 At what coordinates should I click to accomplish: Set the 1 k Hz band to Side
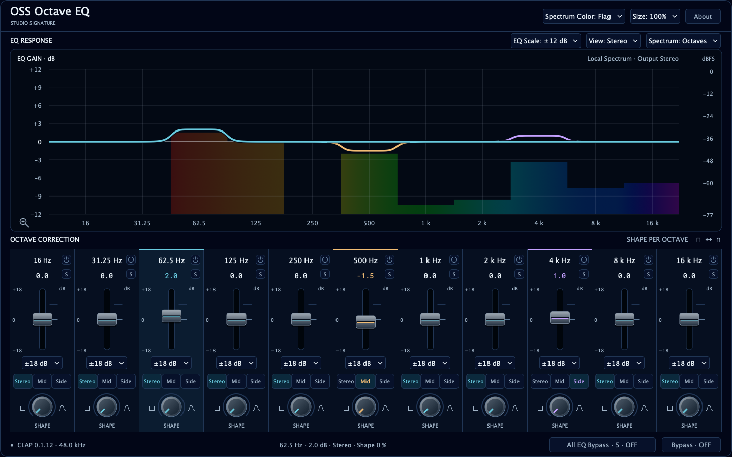tap(449, 381)
